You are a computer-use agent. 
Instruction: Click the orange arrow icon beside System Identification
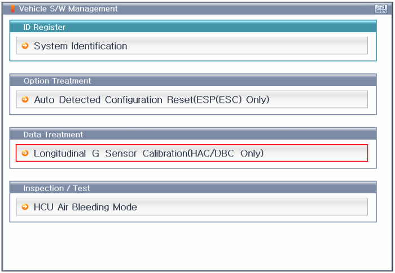(x=25, y=46)
